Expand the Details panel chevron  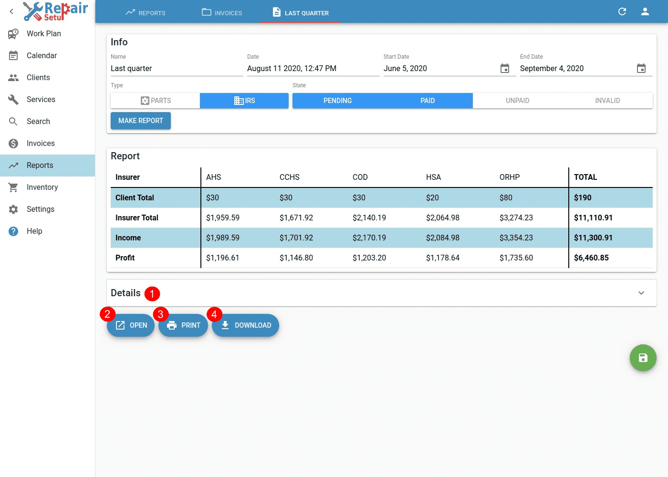[641, 293]
